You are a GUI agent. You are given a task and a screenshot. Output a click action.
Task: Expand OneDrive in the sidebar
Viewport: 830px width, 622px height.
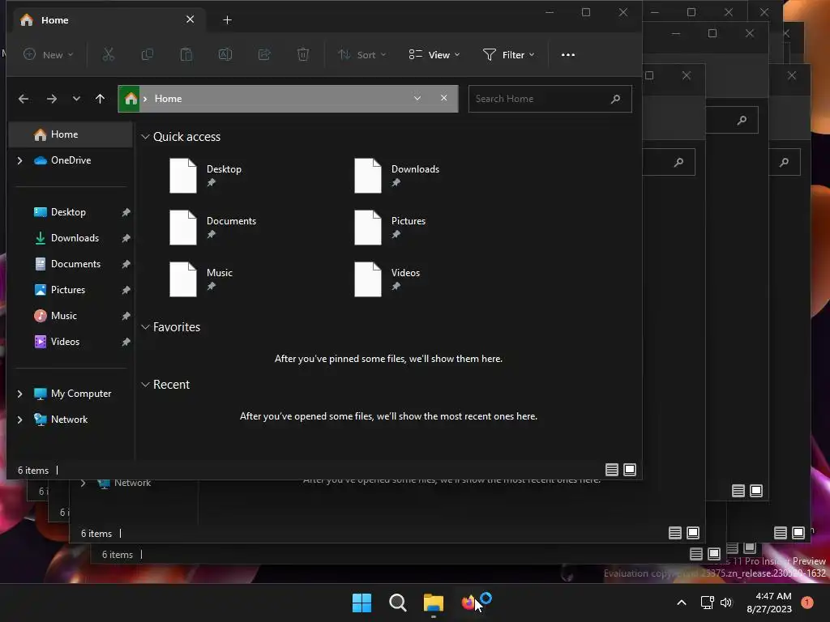point(19,160)
